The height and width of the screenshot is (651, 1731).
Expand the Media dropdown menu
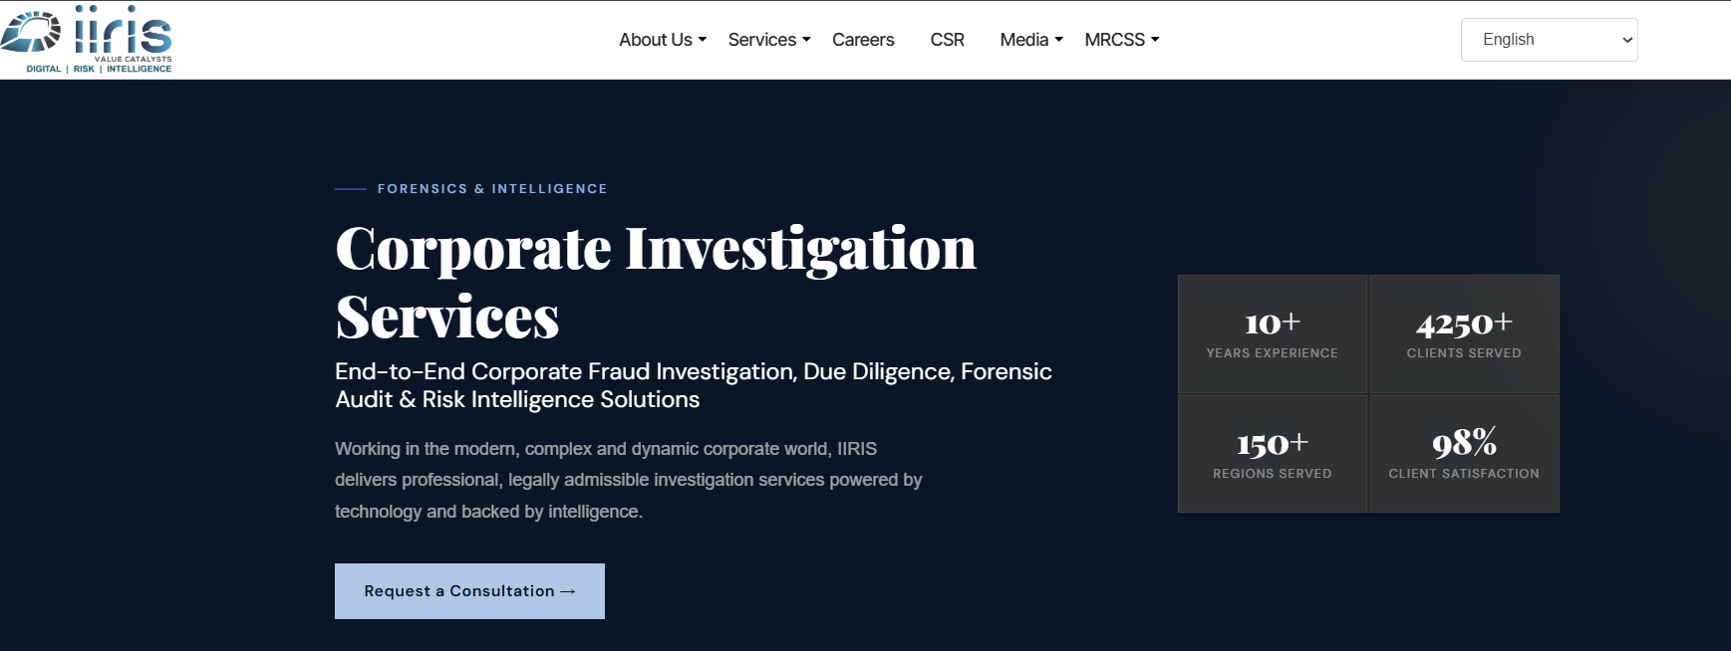pos(1031,40)
